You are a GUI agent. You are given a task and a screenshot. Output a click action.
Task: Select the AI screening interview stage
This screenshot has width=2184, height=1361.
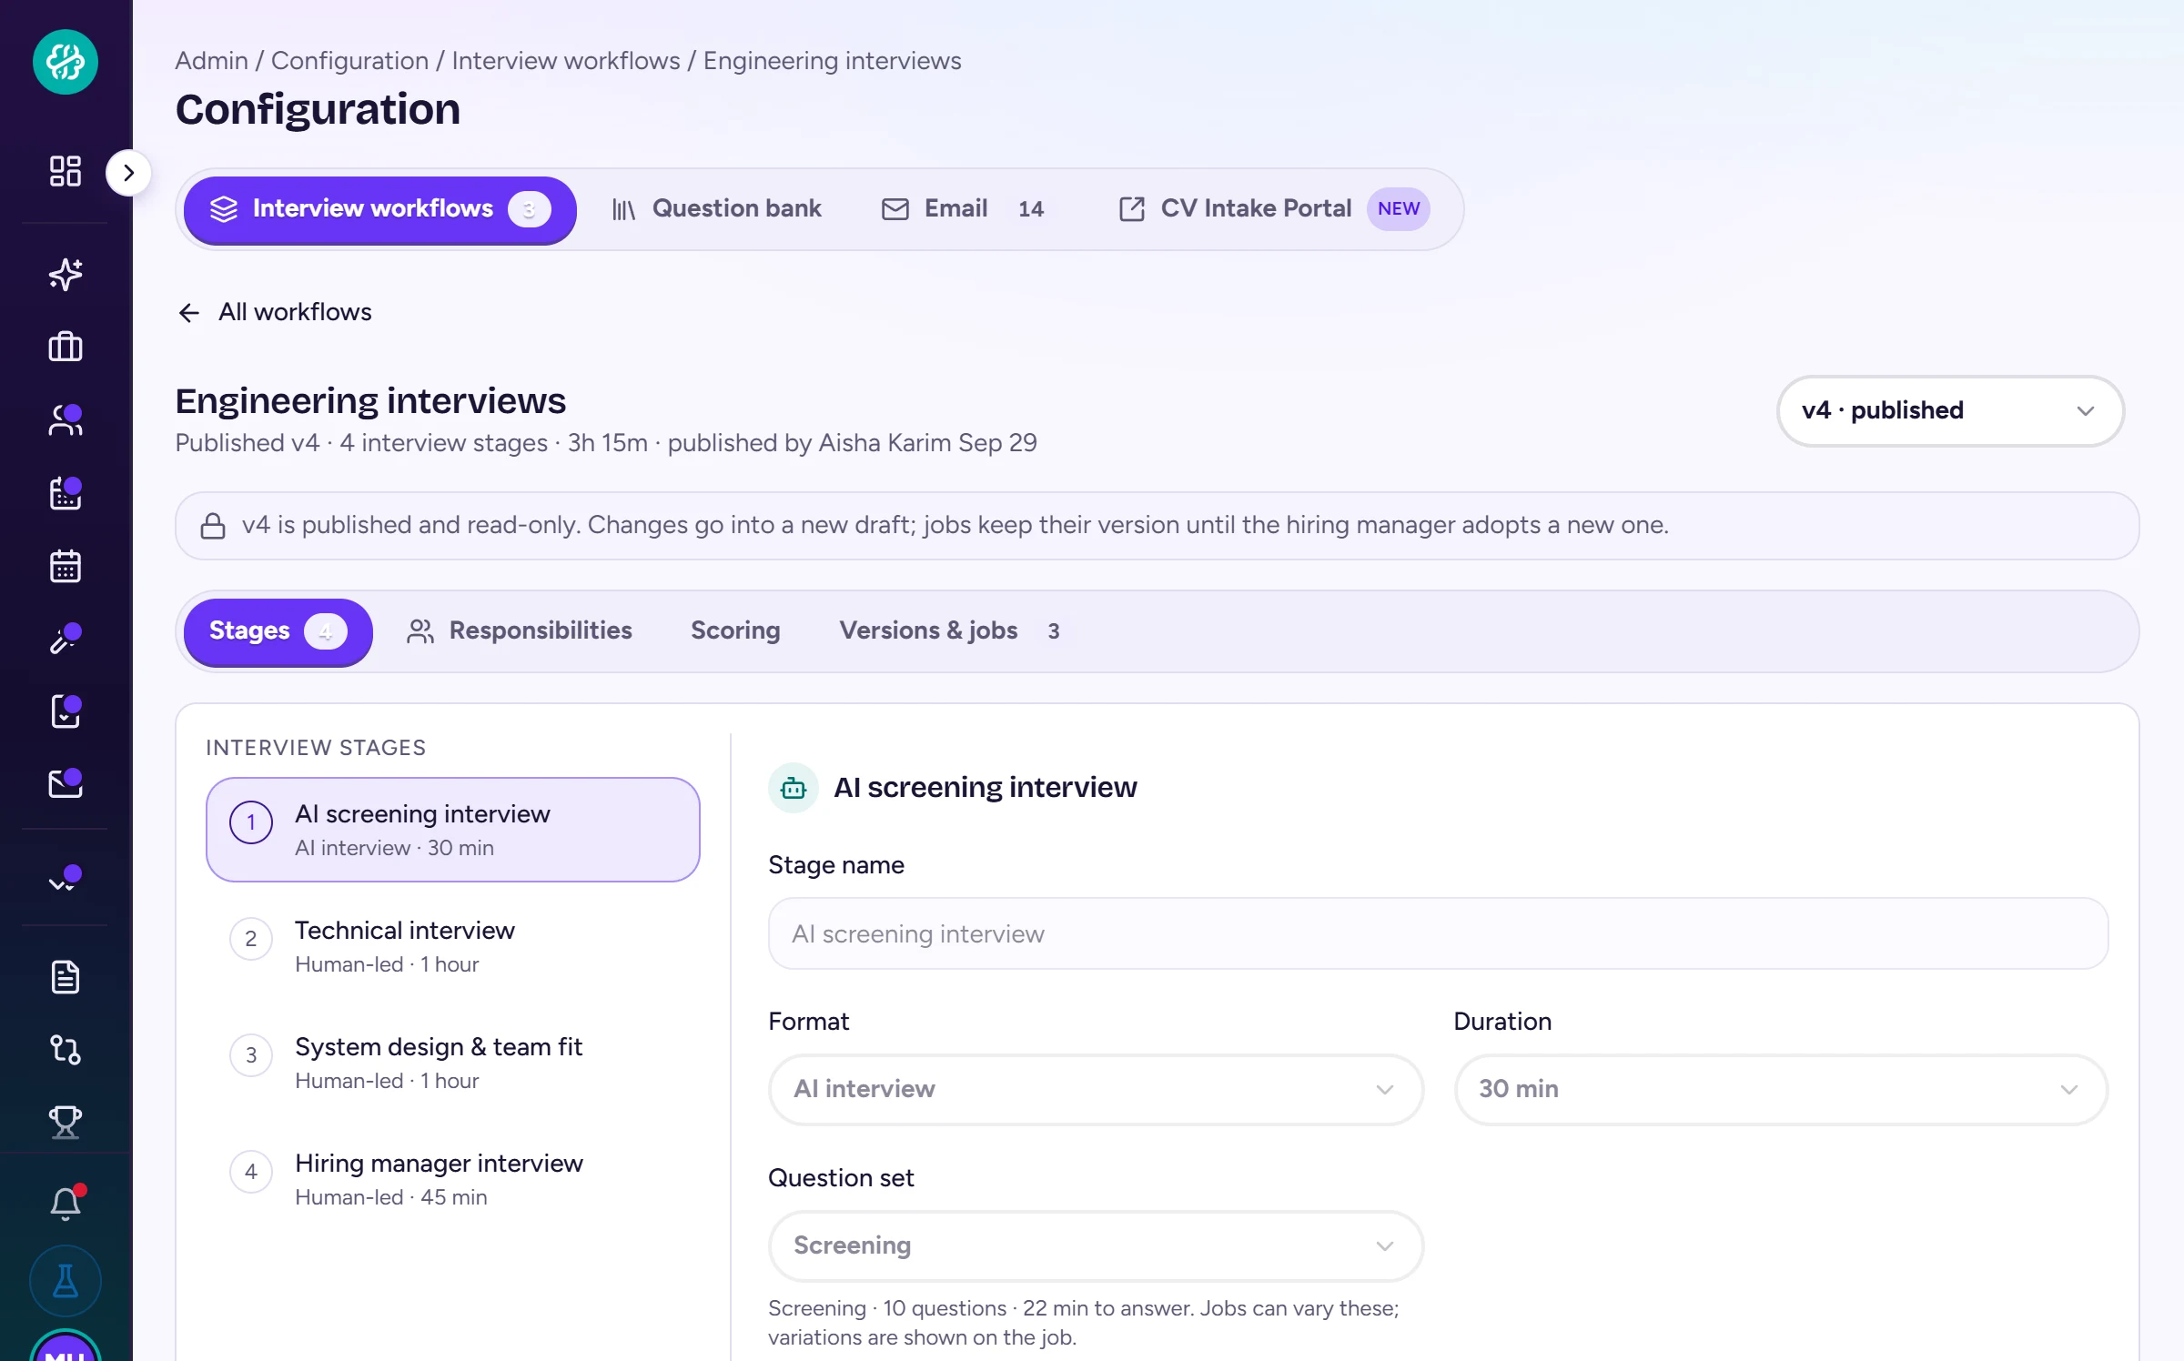tap(452, 830)
